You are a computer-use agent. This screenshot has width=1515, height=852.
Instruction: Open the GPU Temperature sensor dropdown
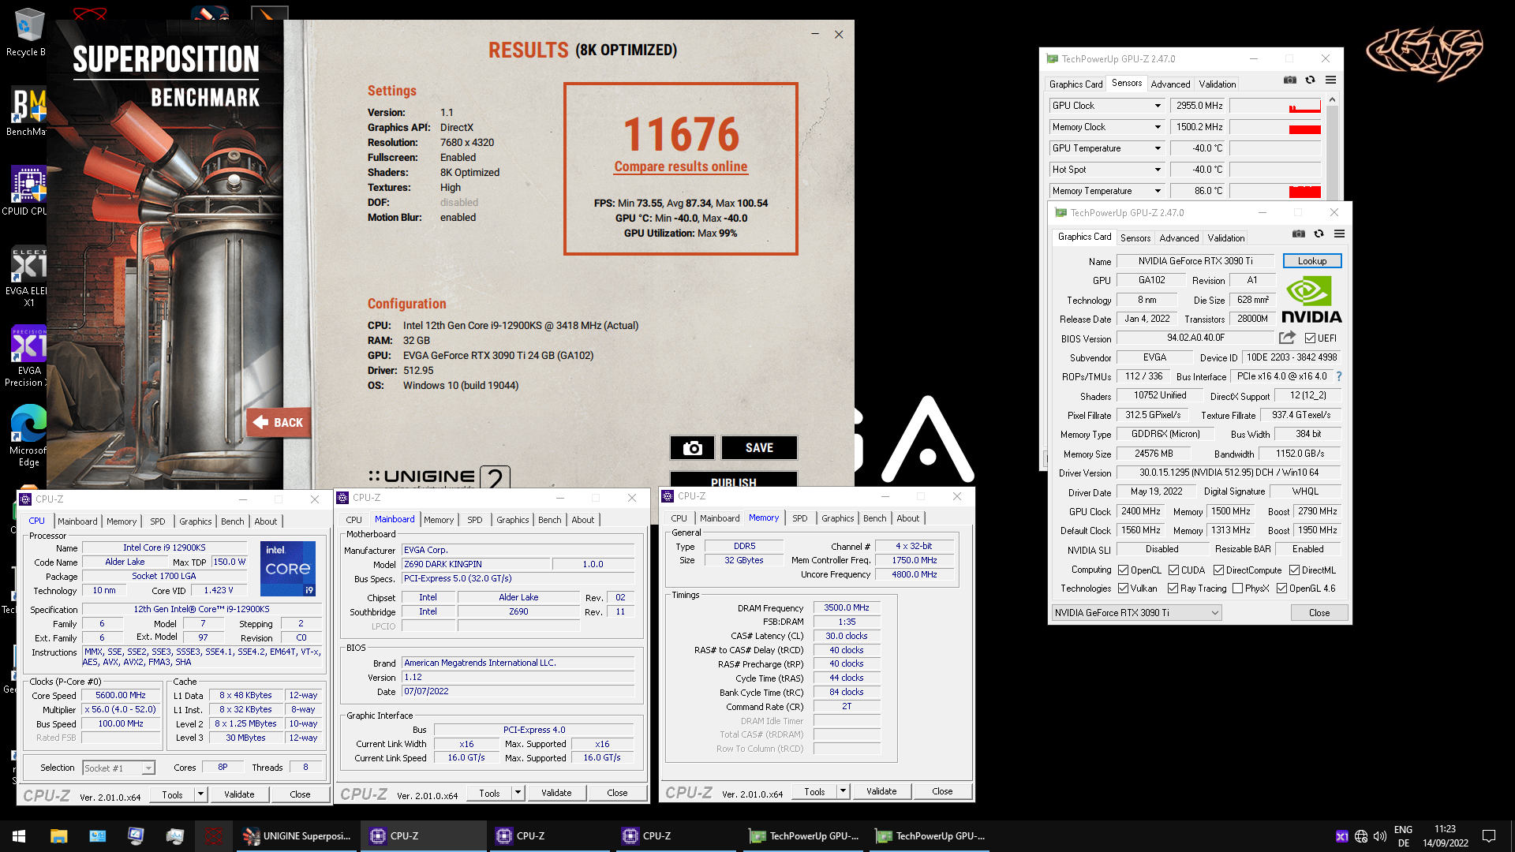1158,148
